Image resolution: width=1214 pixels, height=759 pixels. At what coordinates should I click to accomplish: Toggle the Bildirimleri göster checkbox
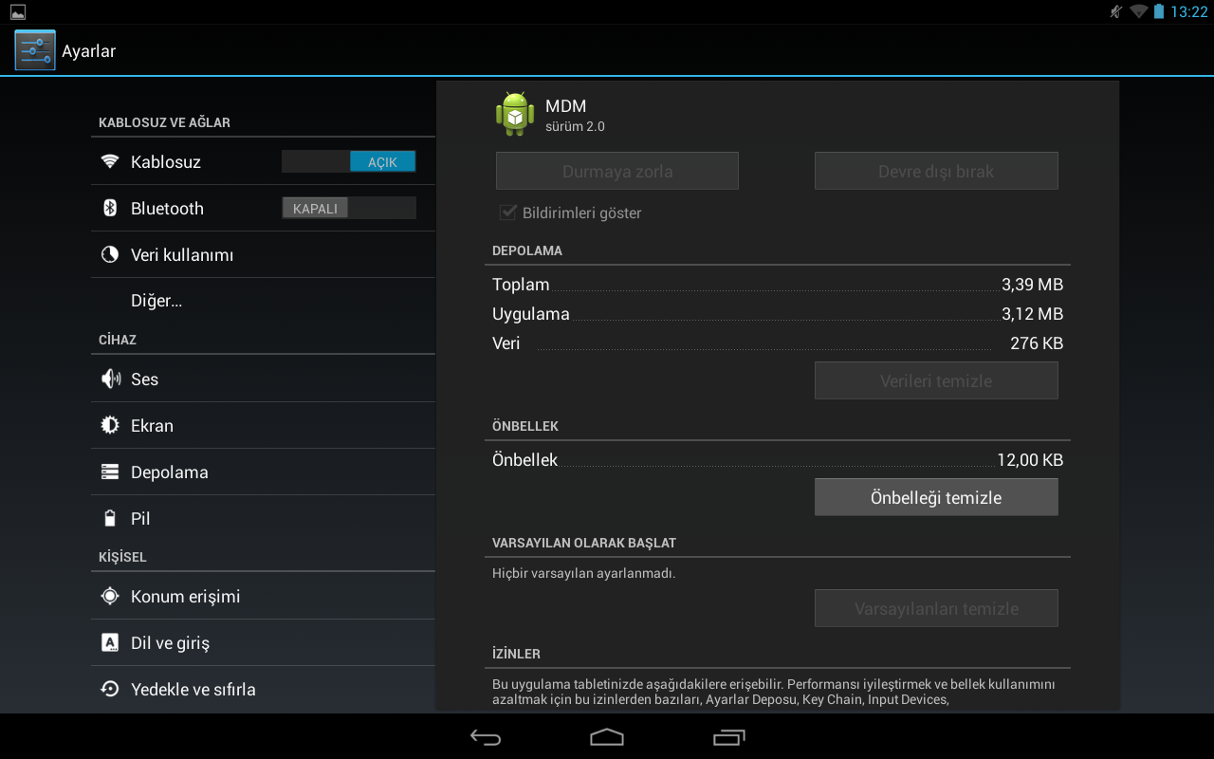point(507,213)
